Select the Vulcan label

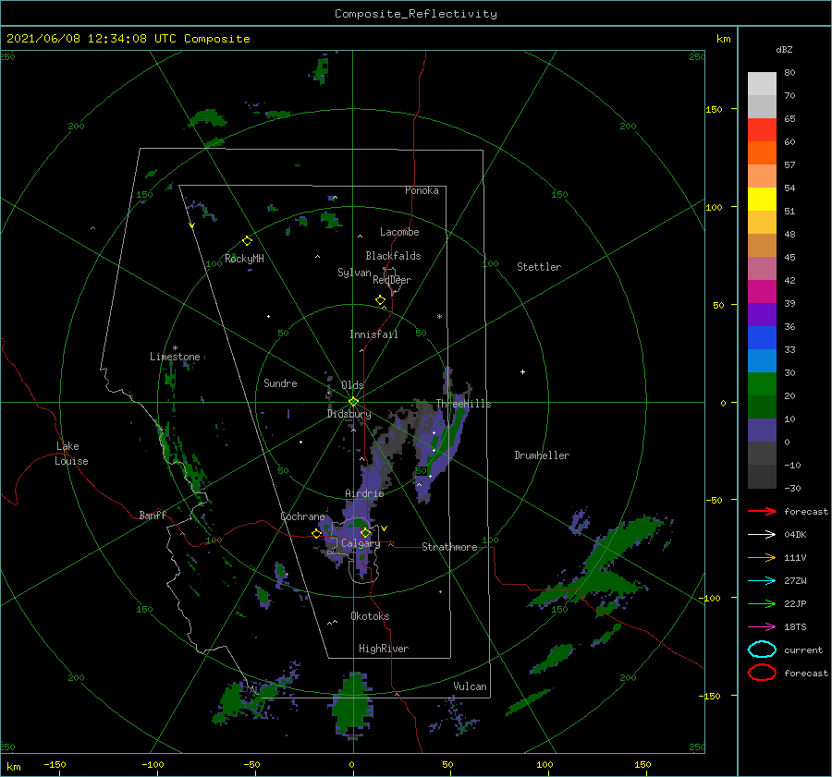(470, 686)
